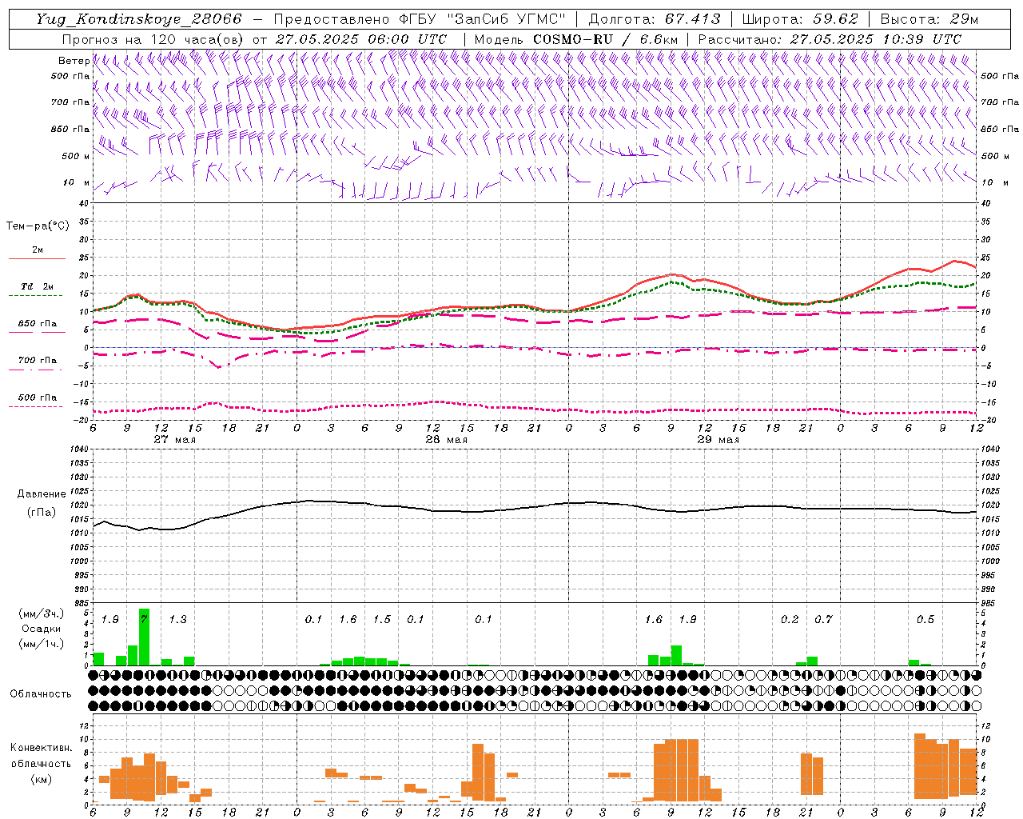Click the Прогноз на 120 часа(ов) text
The width and height of the screenshot is (1023, 819).
click(x=153, y=39)
